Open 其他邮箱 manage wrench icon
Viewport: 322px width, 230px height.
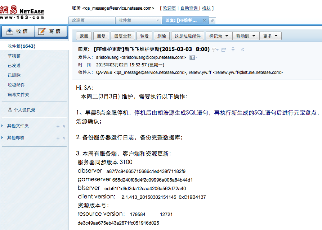tap(64, 138)
